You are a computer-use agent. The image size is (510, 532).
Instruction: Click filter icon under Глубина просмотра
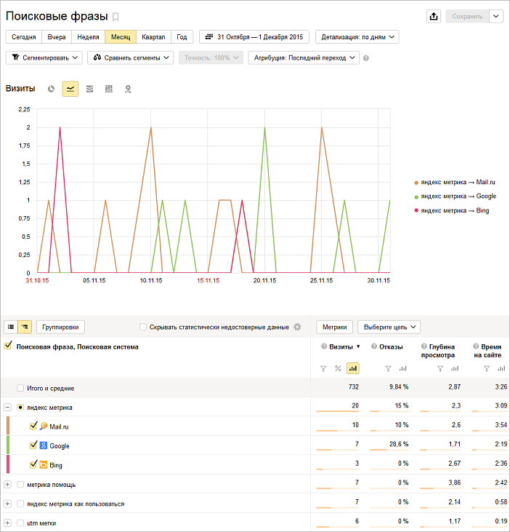click(x=440, y=368)
